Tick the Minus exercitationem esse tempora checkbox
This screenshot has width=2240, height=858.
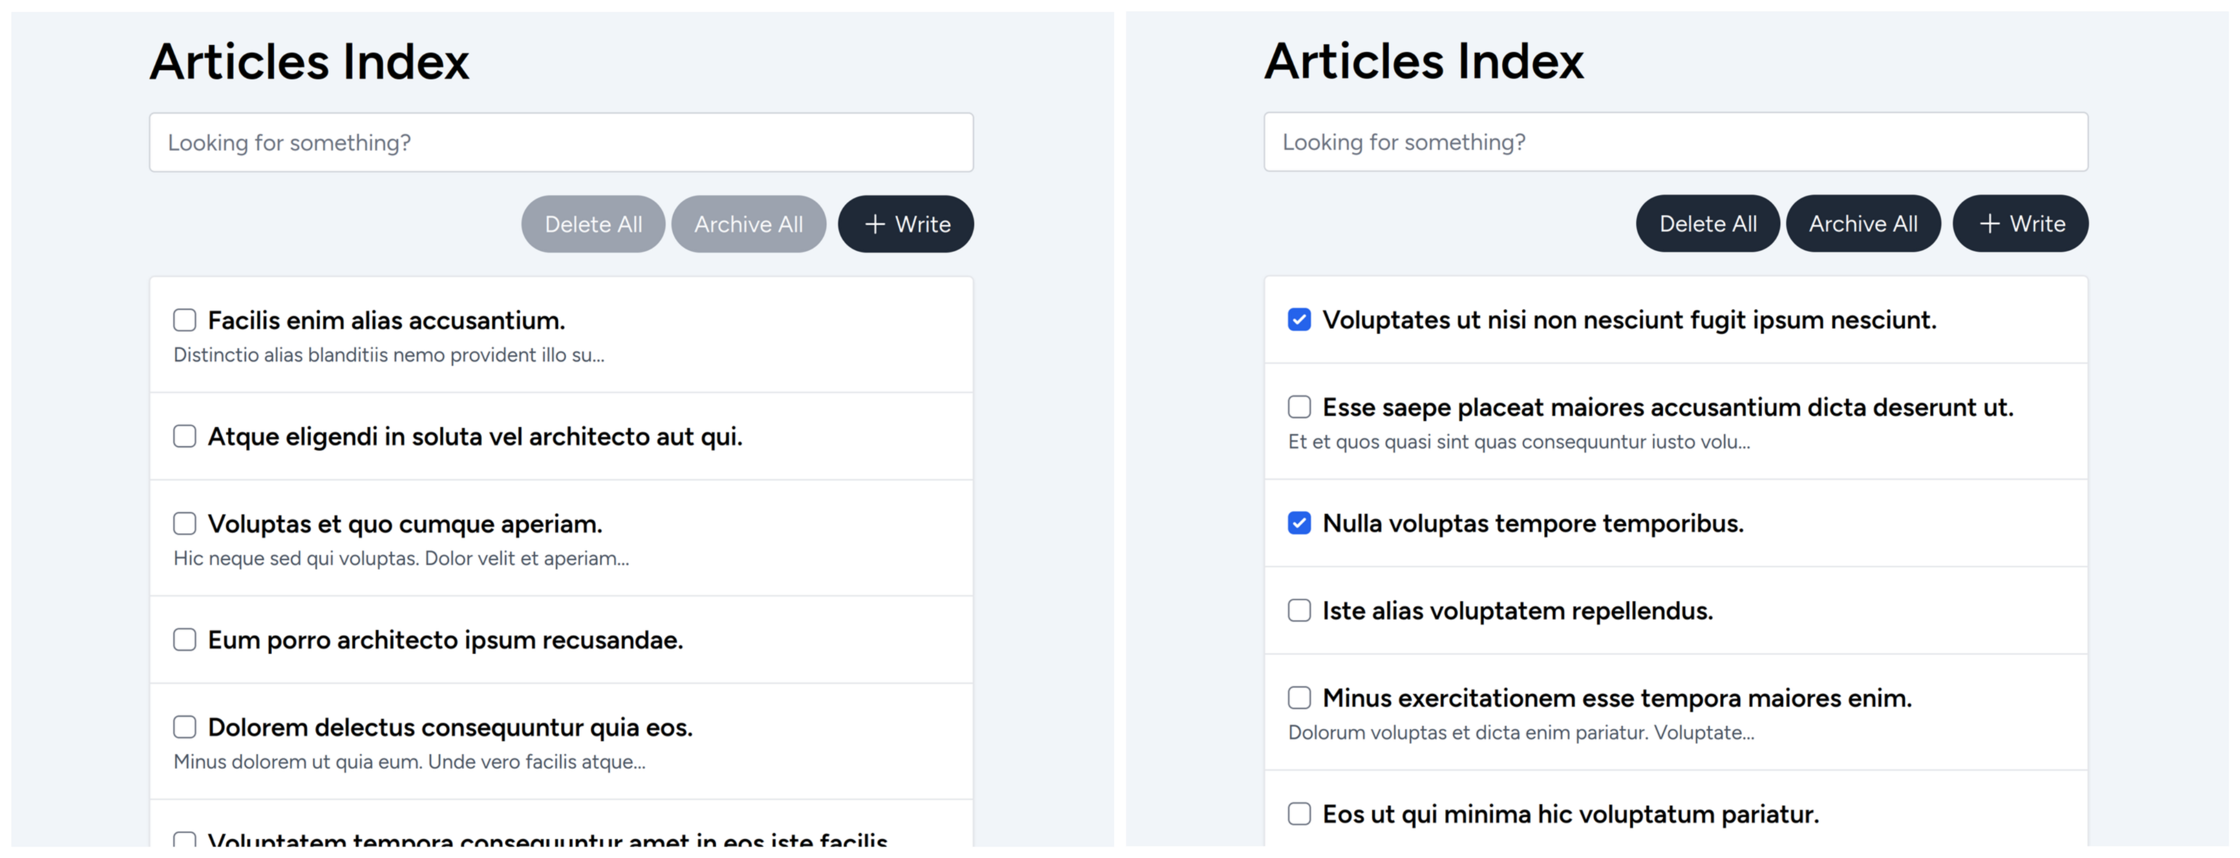(1299, 697)
